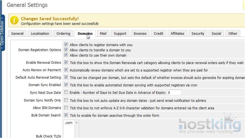Viewport: 245px width, 138px height.
Task: Open the Ordering settings tab
Action: click(x=63, y=33)
